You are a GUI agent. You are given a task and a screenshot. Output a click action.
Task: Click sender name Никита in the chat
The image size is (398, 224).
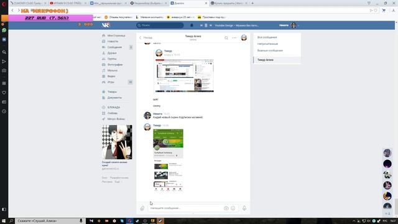157,114
